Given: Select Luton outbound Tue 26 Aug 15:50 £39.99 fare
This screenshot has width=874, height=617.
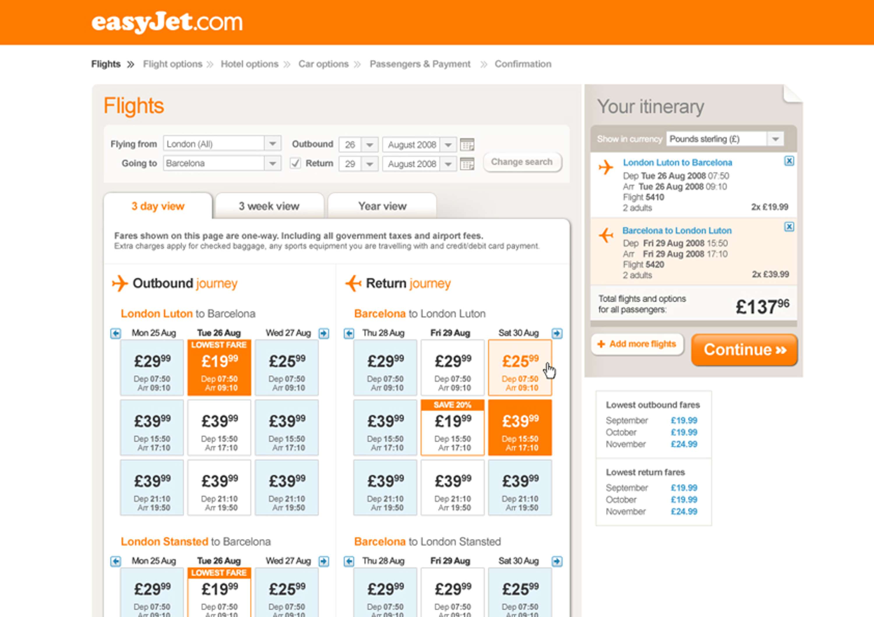Looking at the screenshot, I should 219,428.
